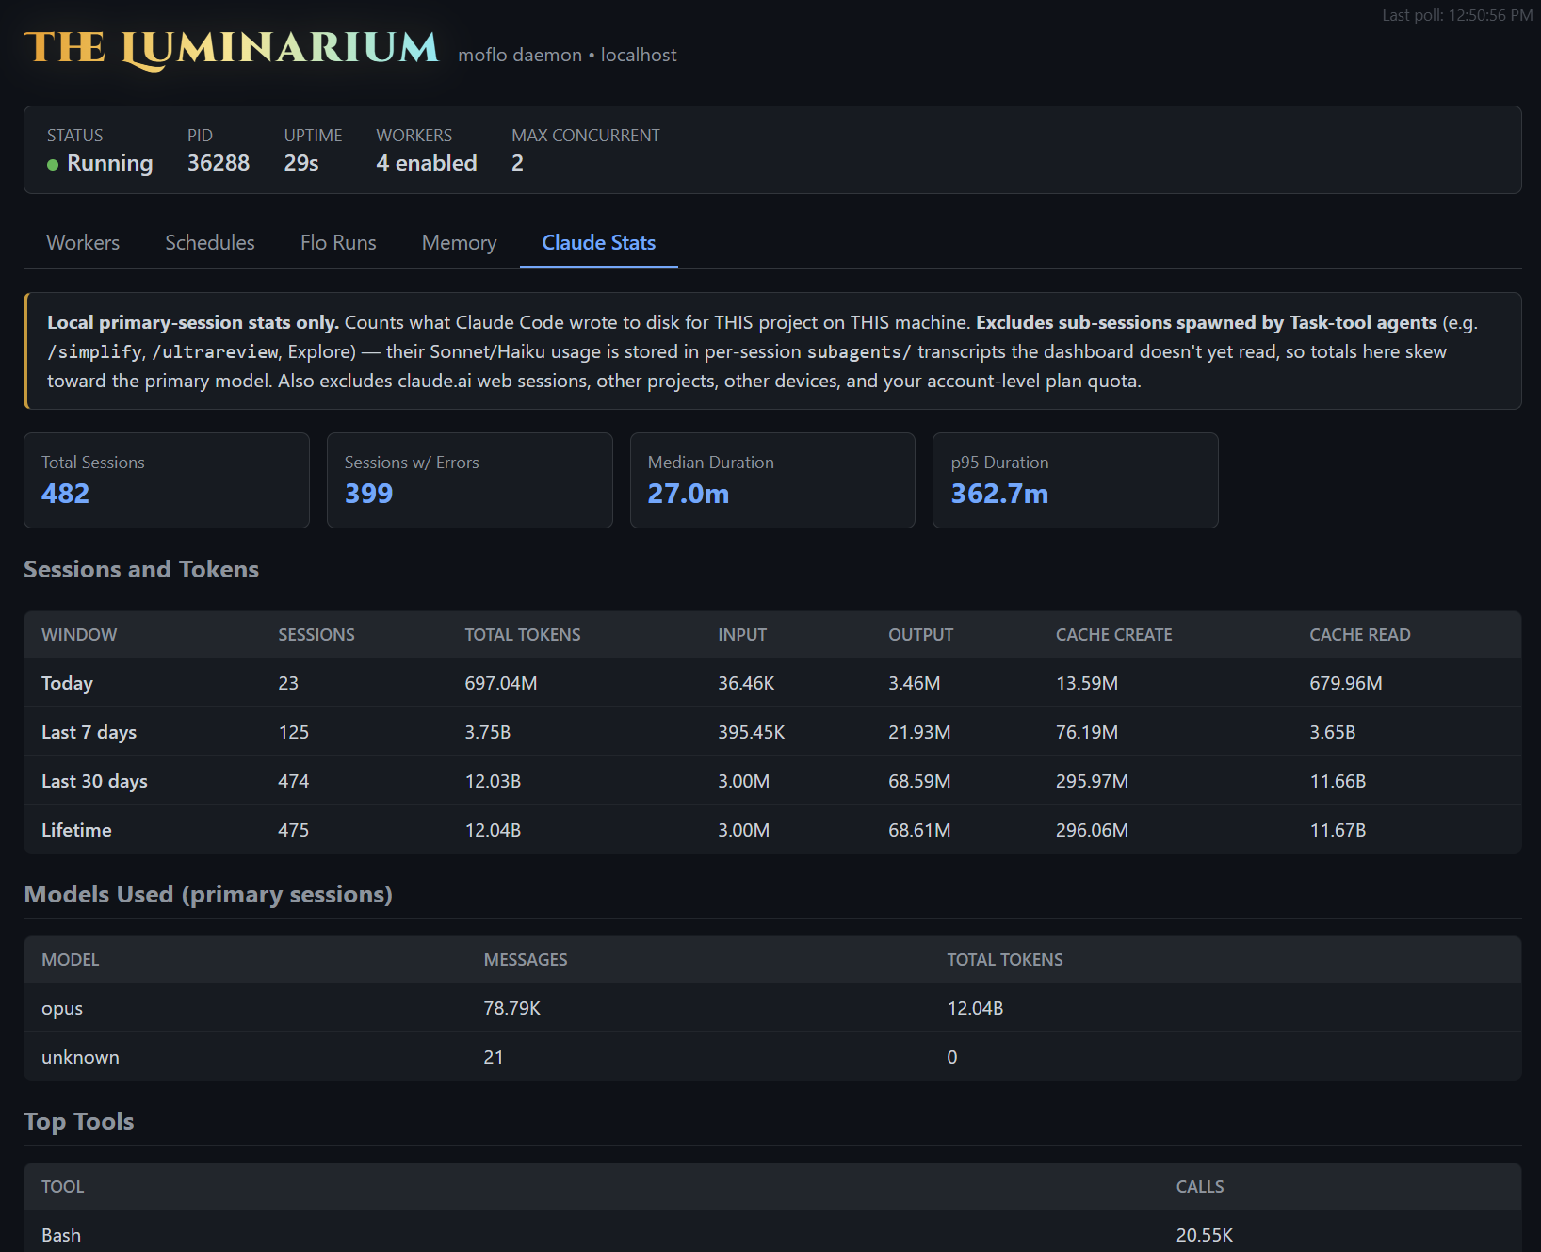Click the Claude Stats tab
1541x1252 pixels.
[x=599, y=242]
